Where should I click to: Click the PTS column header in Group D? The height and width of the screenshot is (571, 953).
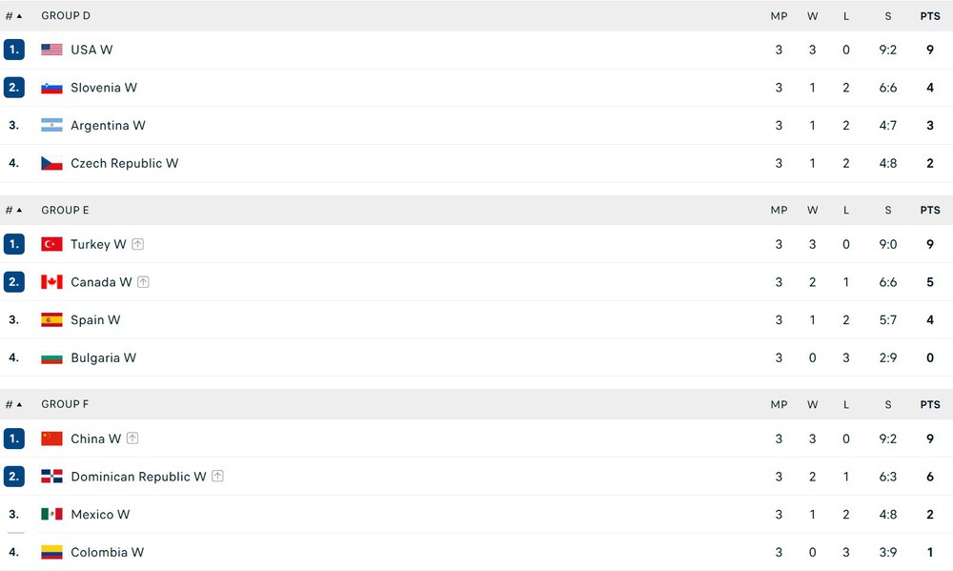(x=930, y=16)
